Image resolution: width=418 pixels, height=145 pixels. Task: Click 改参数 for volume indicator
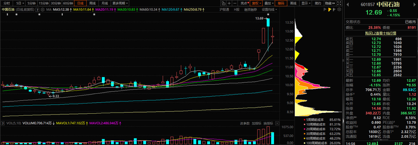(245, 123)
